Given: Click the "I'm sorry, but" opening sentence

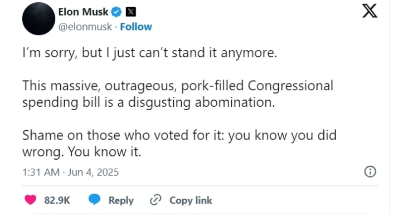Looking at the screenshot, I should 149,53.
